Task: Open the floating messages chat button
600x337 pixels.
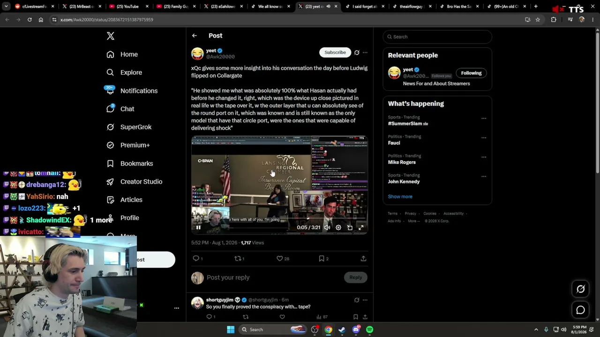Action: click(x=580, y=310)
